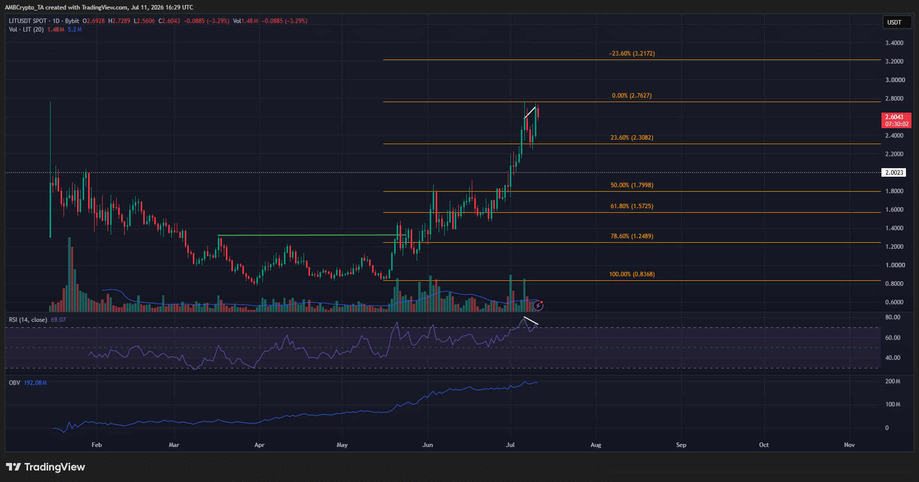Image resolution: width=919 pixels, height=482 pixels.
Task: Click the volume MA value 5.2M
Action: click(x=75, y=30)
